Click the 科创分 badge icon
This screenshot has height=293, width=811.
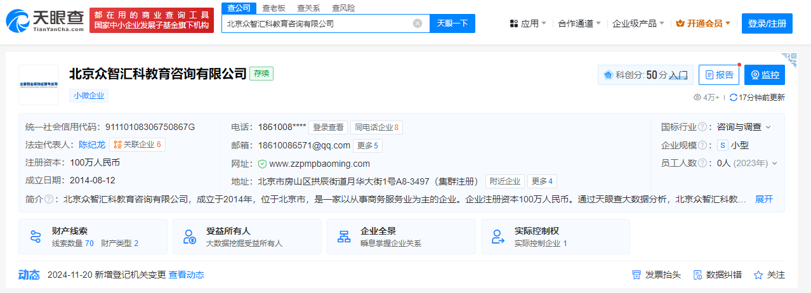click(608, 75)
